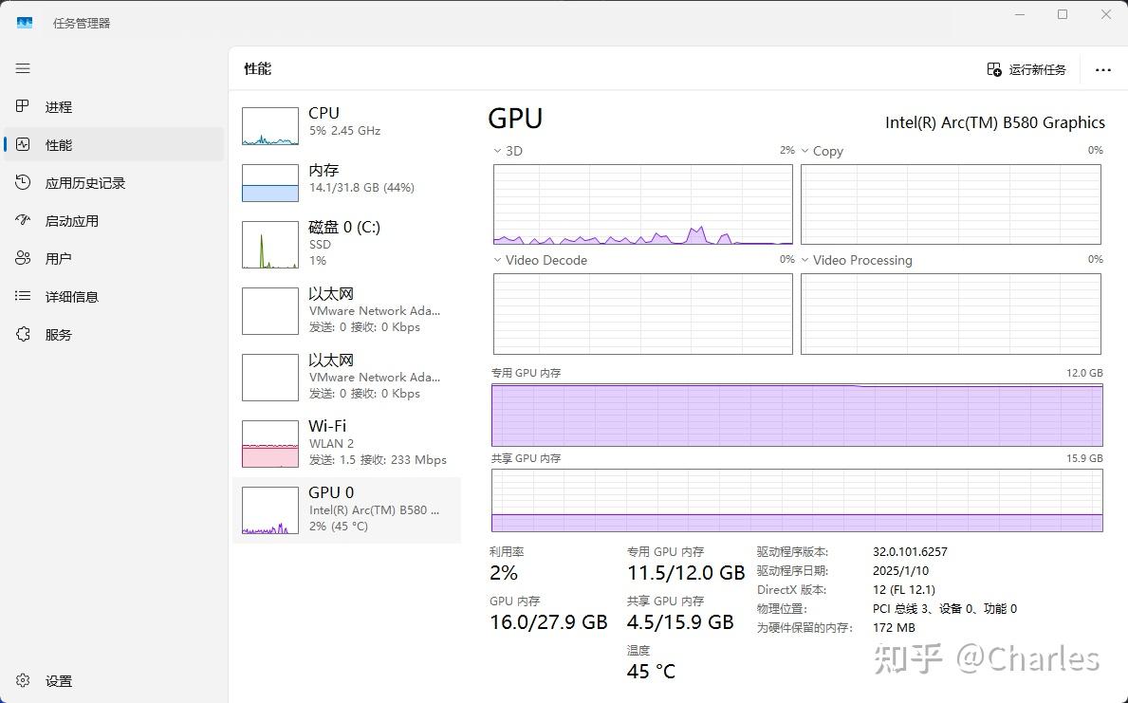Screen dimensions: 1128x703
Task: Open the 服务 (Services) page
Action: tap(57, 334)
